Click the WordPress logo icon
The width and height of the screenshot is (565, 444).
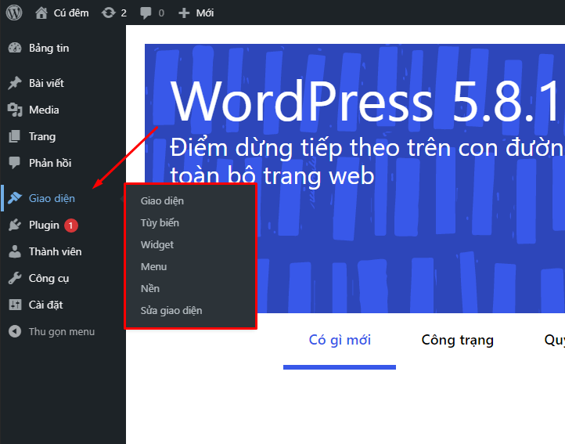coord(14,13)
